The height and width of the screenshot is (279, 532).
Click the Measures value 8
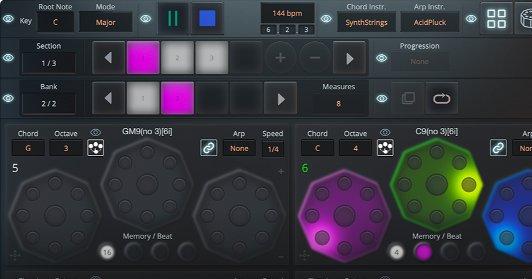[x=338, y=104]
